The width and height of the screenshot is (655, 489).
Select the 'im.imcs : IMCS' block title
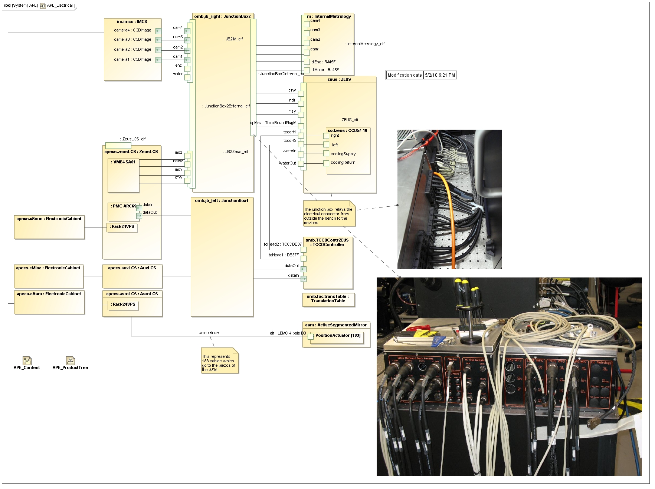point(132,21)
